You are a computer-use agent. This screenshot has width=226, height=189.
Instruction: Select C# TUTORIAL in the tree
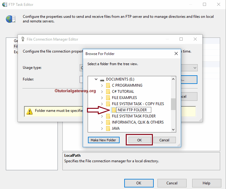[x=123, y=92]
